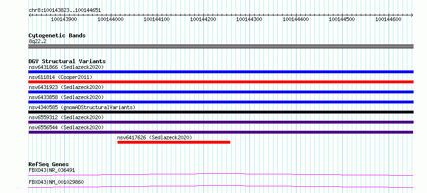The image size is (427, 193).
Task: Open the nsv6417626 (Sedlazeck2020) label
Action: point(154,137)
